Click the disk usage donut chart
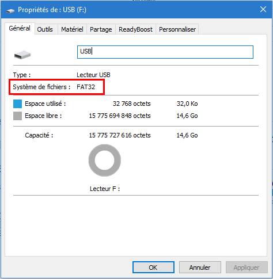Screen dimensions: 273x279 (x=105, y=160)
